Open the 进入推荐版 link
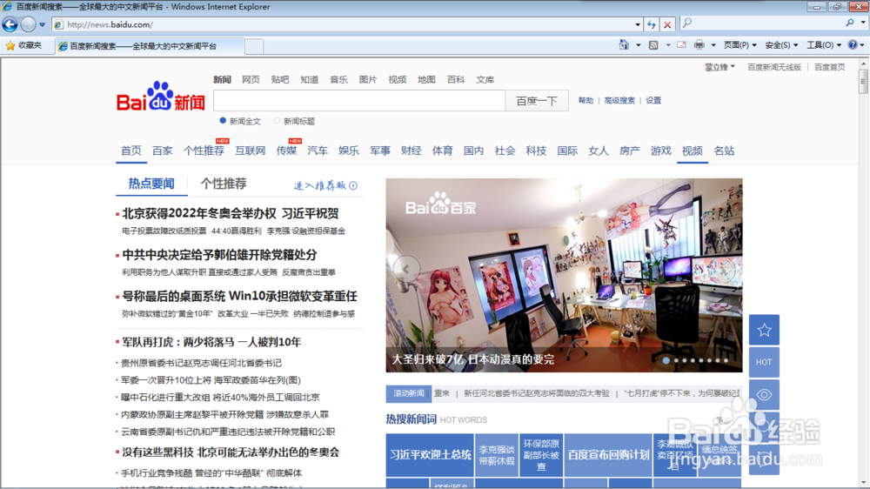The height and width of the screenshot is (489, 870). click(319, 185)
